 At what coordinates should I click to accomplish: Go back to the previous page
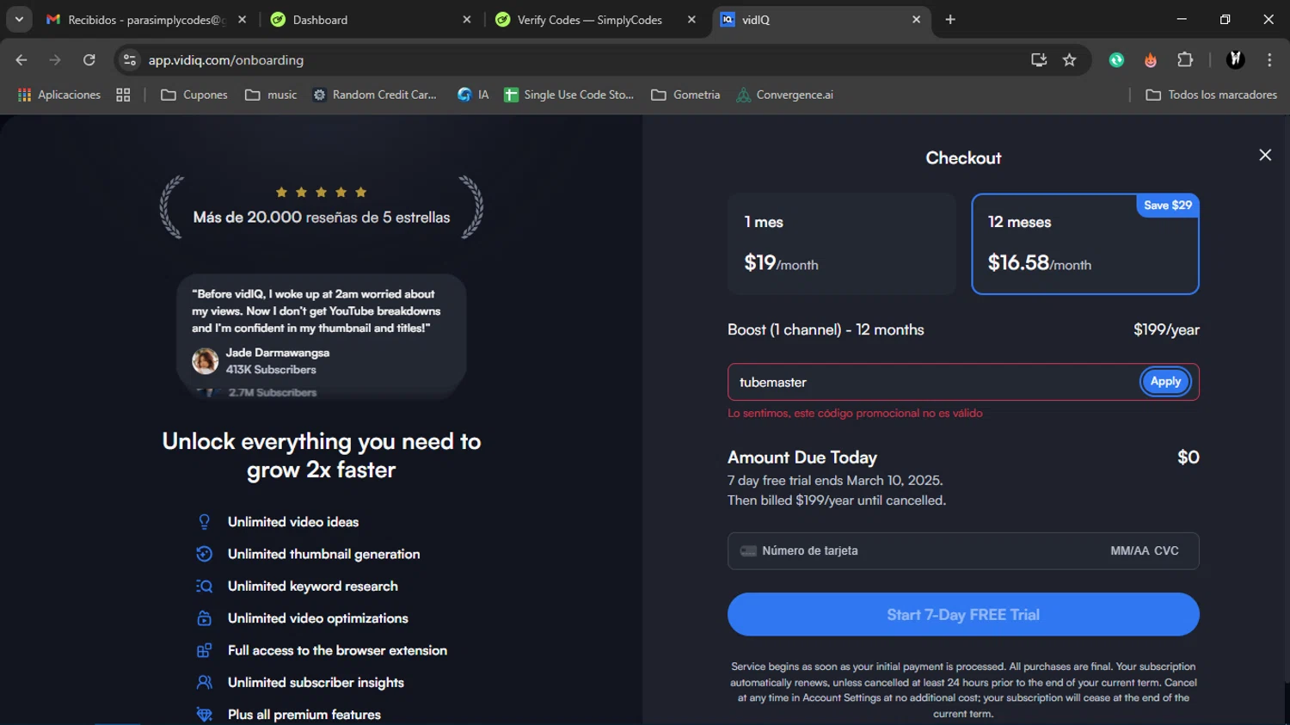(x=21, y=60)
